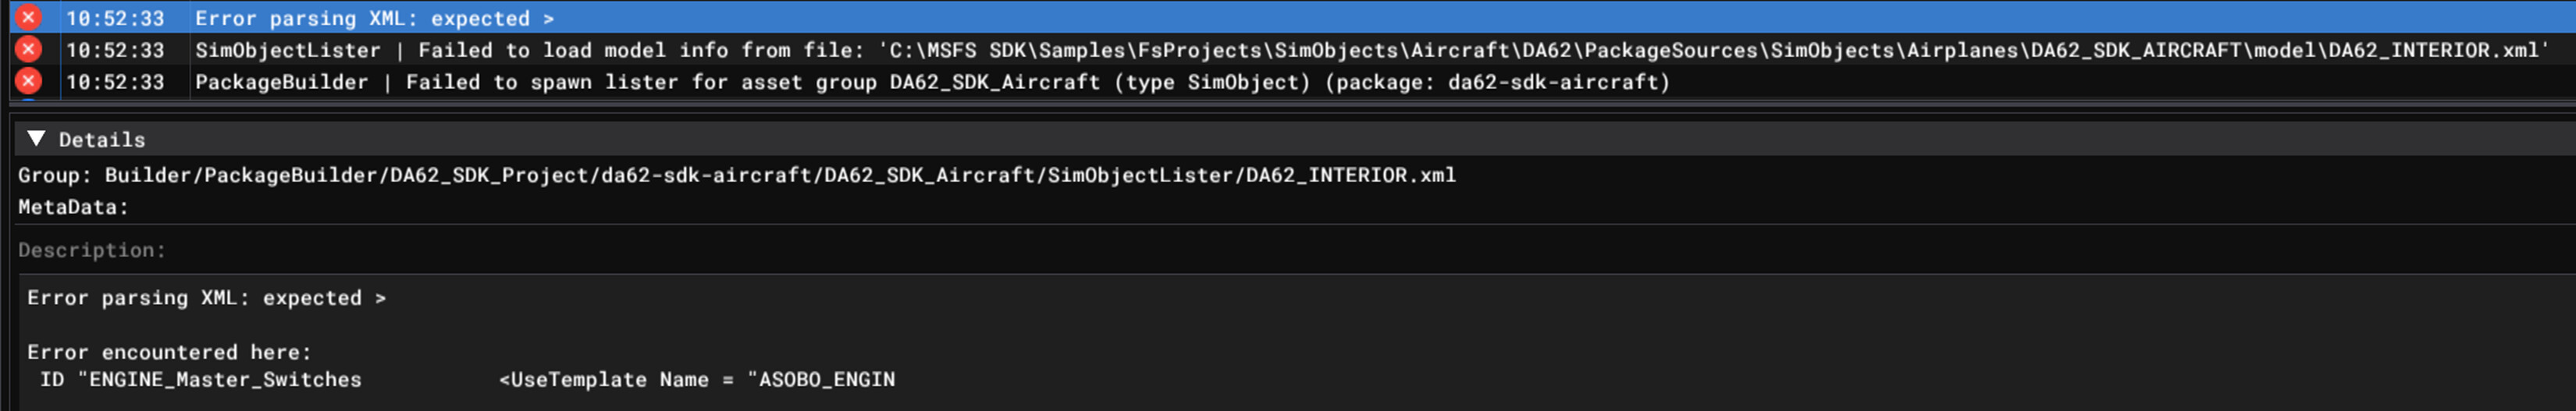
Task: Click the 10:52:33 timestamp of the first log row
Action: [x=115, y=18]
